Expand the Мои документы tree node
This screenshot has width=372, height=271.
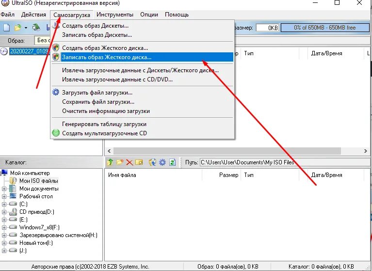4,189
